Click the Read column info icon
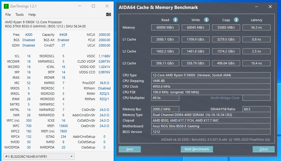This screenshot has width=281, height=161. click(x=175, y=20)
